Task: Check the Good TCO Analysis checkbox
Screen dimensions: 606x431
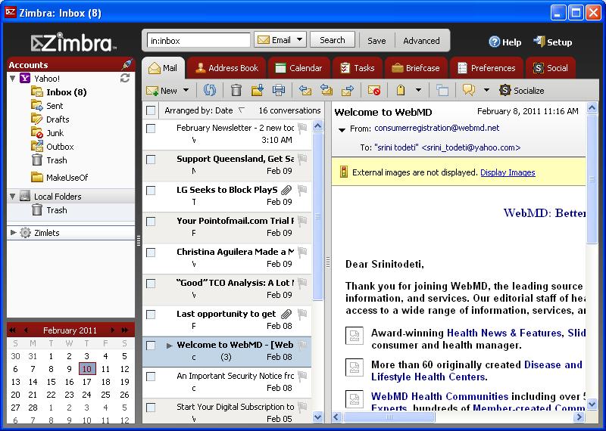Action: pyautogui.click(x=151, y=284)
